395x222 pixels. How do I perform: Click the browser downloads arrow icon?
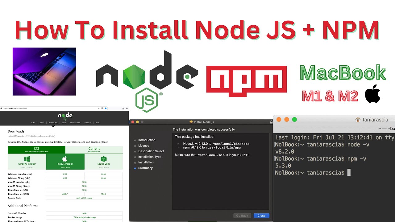coord(123,108)
